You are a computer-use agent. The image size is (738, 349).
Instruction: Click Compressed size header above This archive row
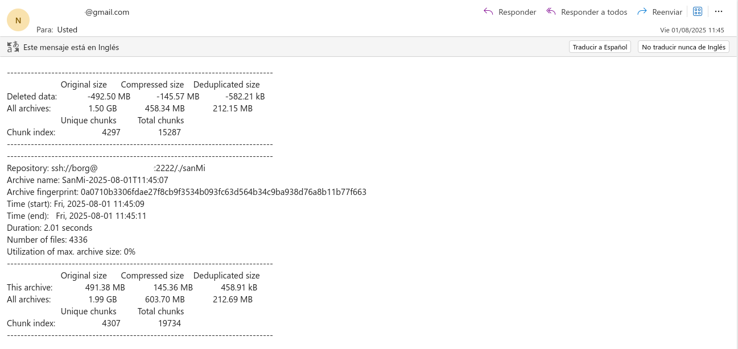(152, 276)
